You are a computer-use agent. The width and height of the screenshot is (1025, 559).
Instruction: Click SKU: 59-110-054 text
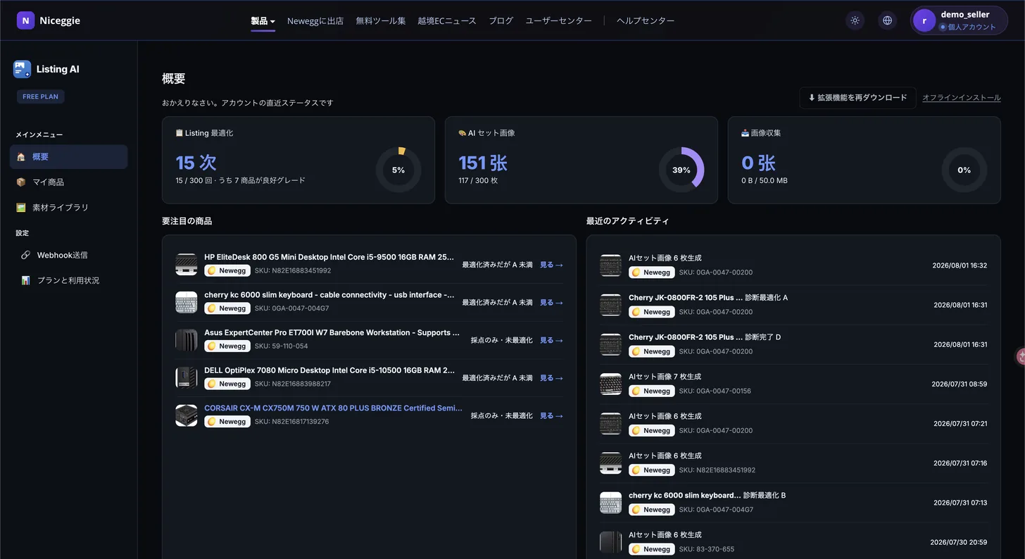(281, 346)
